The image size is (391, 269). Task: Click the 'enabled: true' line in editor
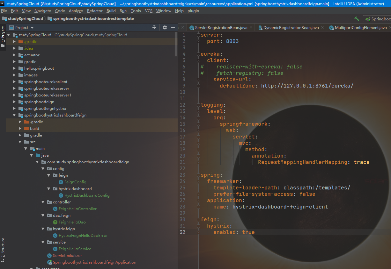coord(234,232)
